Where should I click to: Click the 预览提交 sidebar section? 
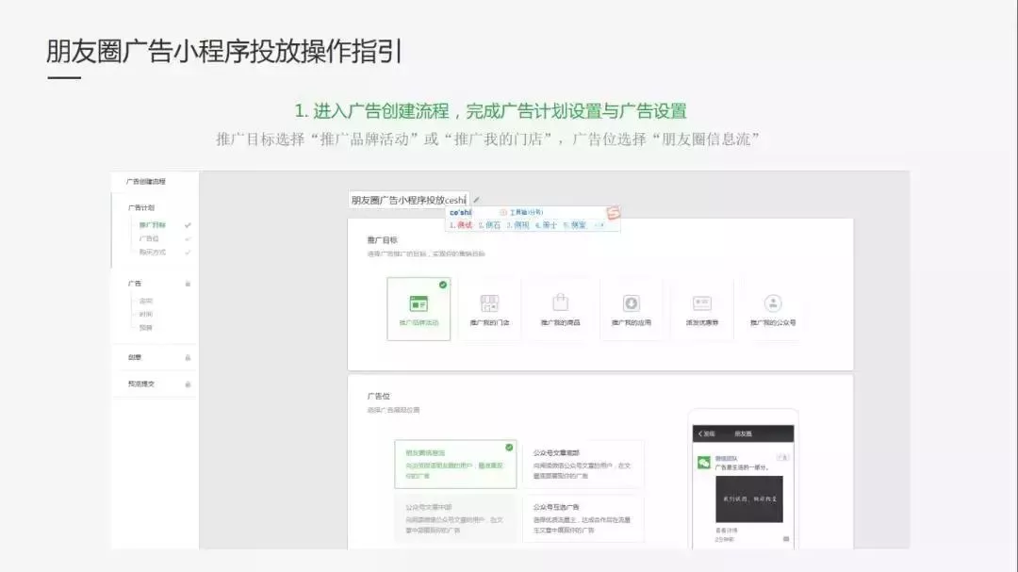point(141,384)
